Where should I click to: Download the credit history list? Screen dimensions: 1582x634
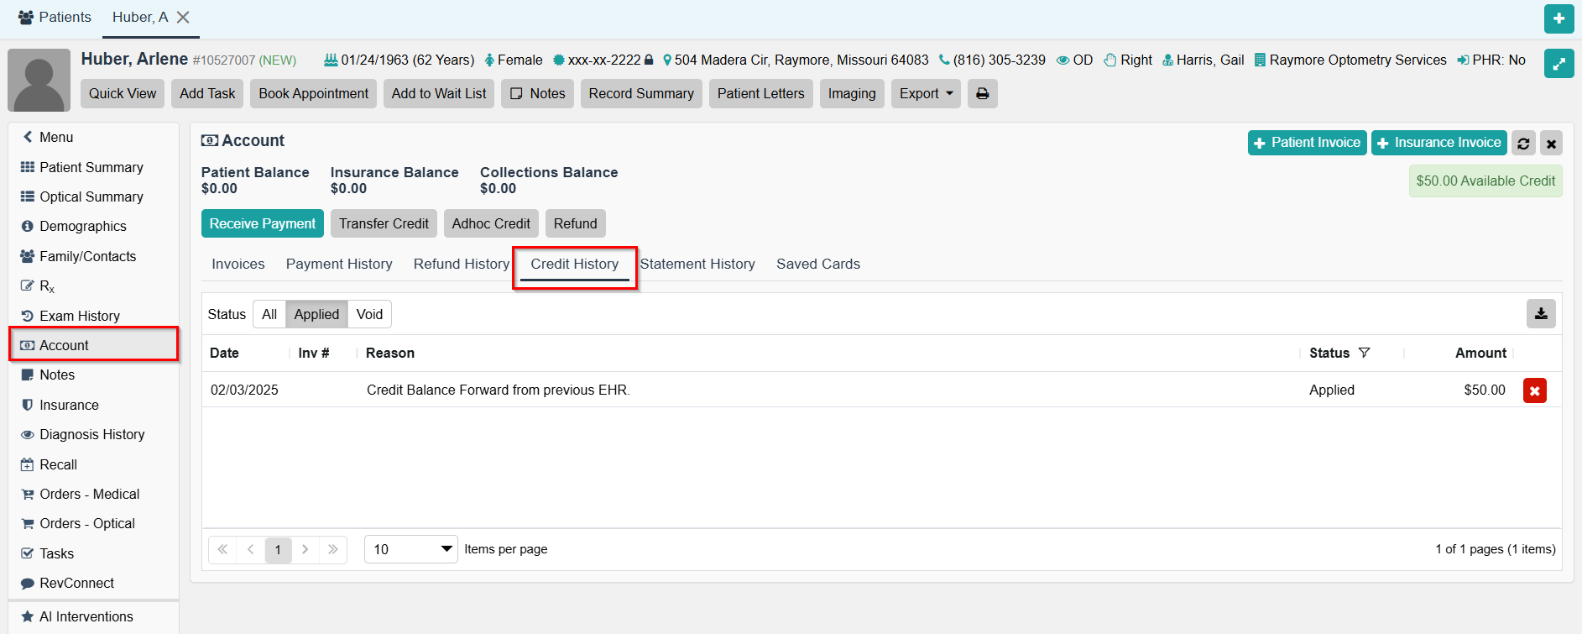[1540, 314]
